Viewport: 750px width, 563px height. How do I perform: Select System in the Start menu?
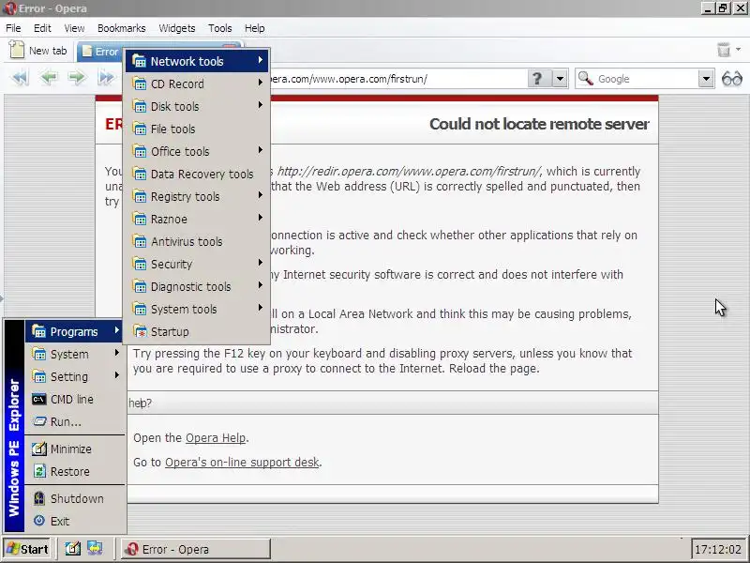(74, 354)
